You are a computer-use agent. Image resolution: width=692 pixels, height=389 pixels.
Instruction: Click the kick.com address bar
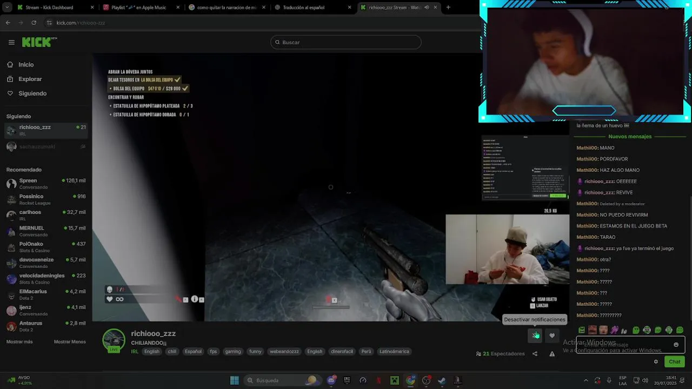point(259,23)
